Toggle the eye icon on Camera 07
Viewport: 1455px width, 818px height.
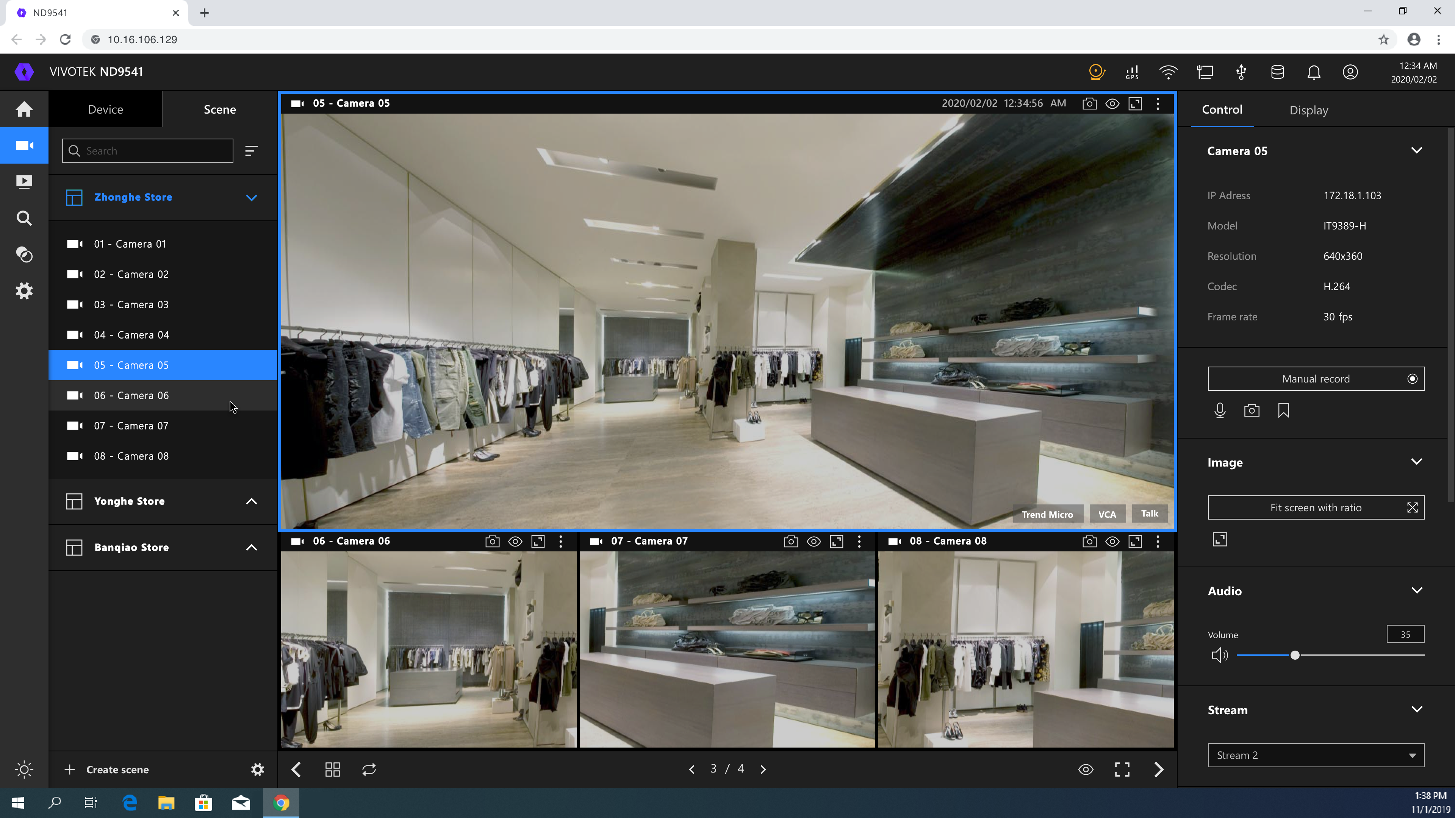pos(814,542)
